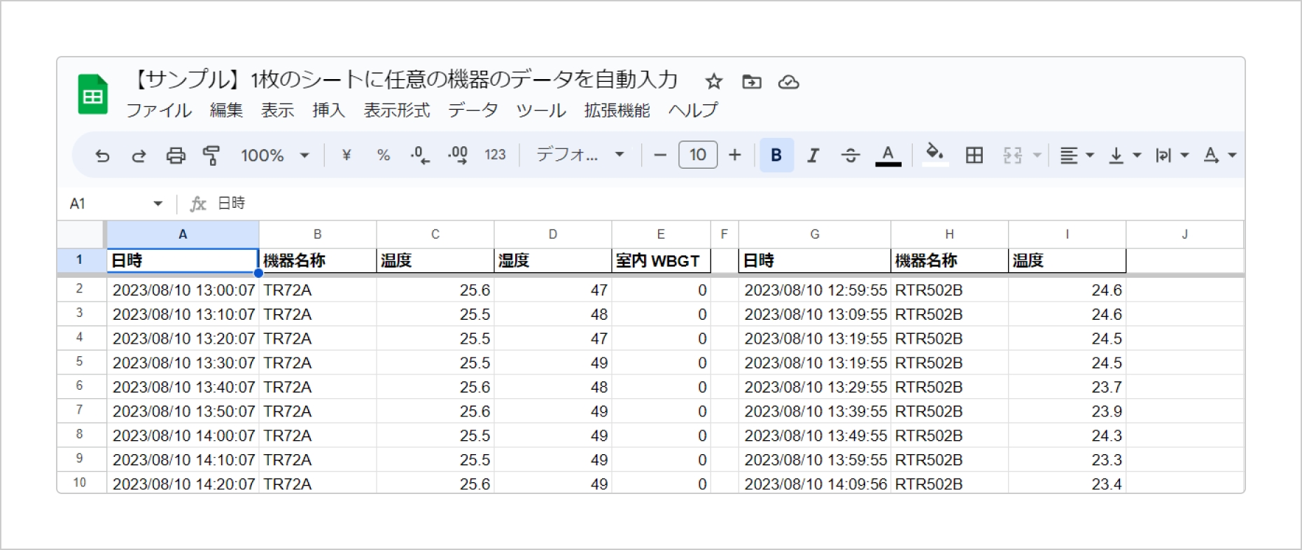Image resolution: width=1302 pixels, height=550 pixels.
Task: Open the 表示形式 menu
Action: coord(397,111)
